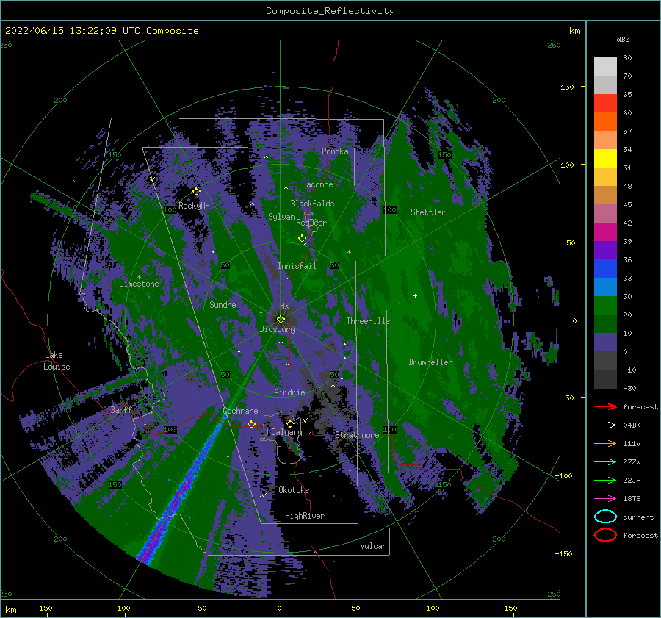Click the Cochrane label on map
The image size is (661, 618).
240,411
